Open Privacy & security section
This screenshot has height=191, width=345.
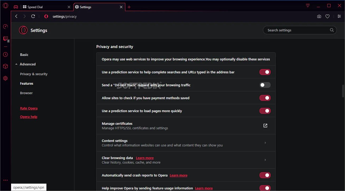(34, 74)
